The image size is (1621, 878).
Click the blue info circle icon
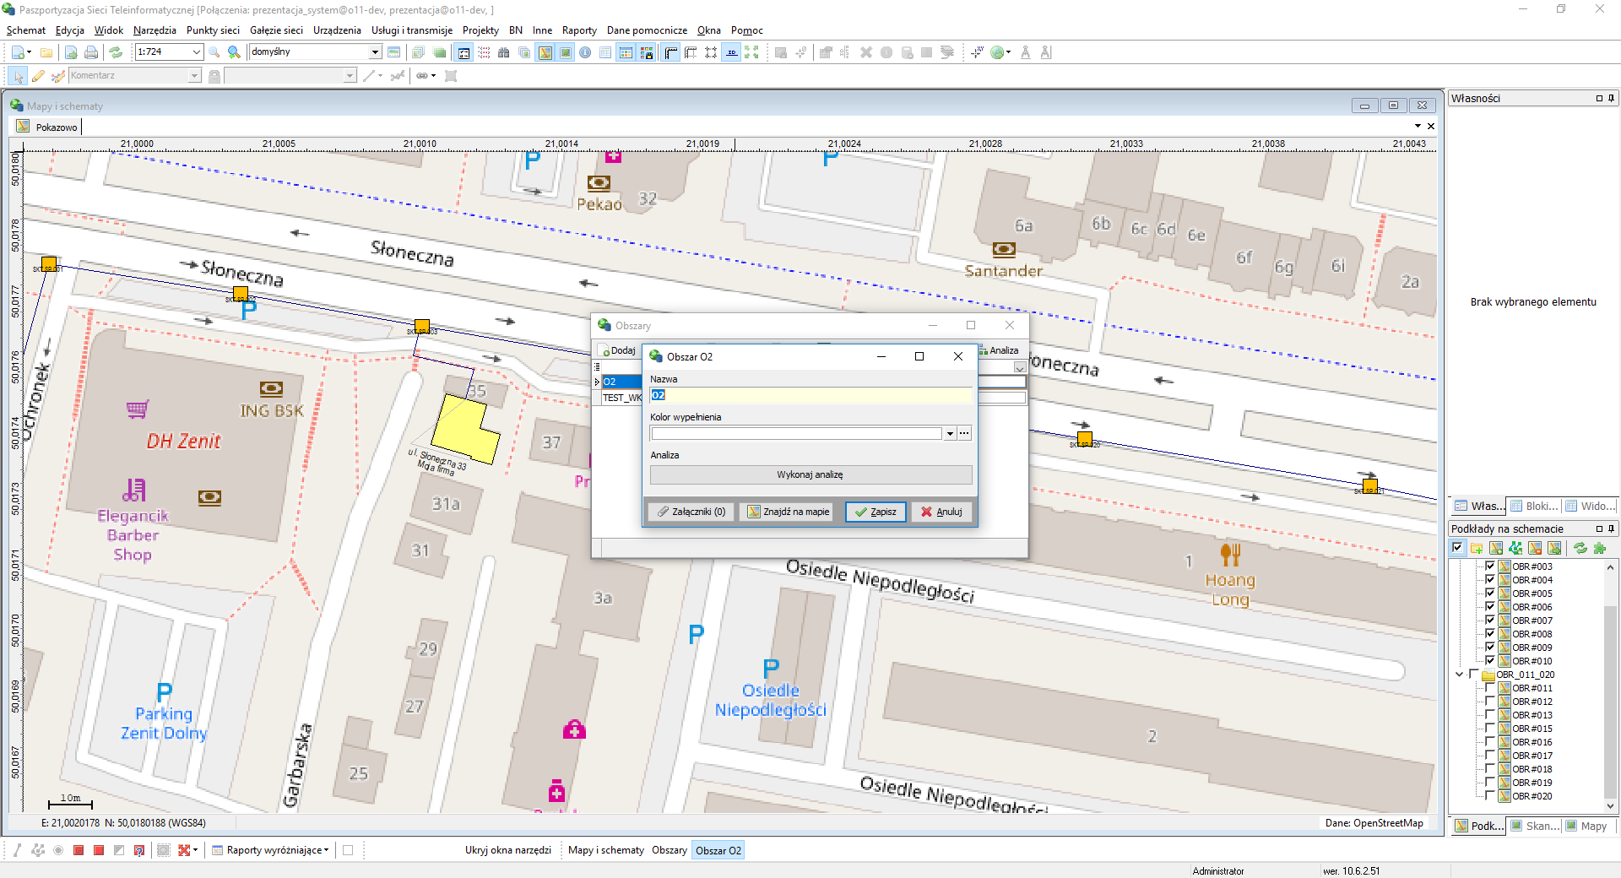(x=585, y=52)
